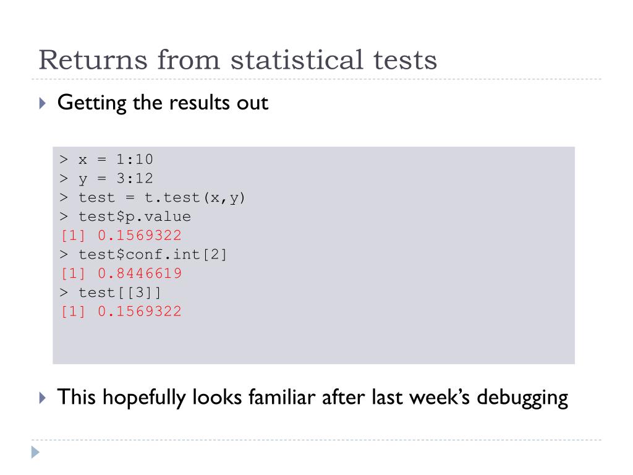The image size is (633, 475).
Task: Click the red output value 0.8446619
Action: [140, 273]
